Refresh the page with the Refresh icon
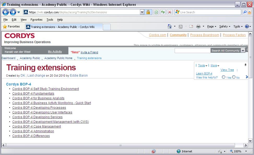This screenshot has height=155, width=254. [x=163, y=12]
